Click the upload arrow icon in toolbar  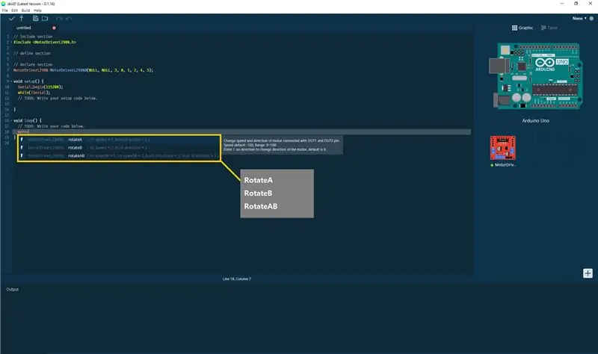point(22,18)
